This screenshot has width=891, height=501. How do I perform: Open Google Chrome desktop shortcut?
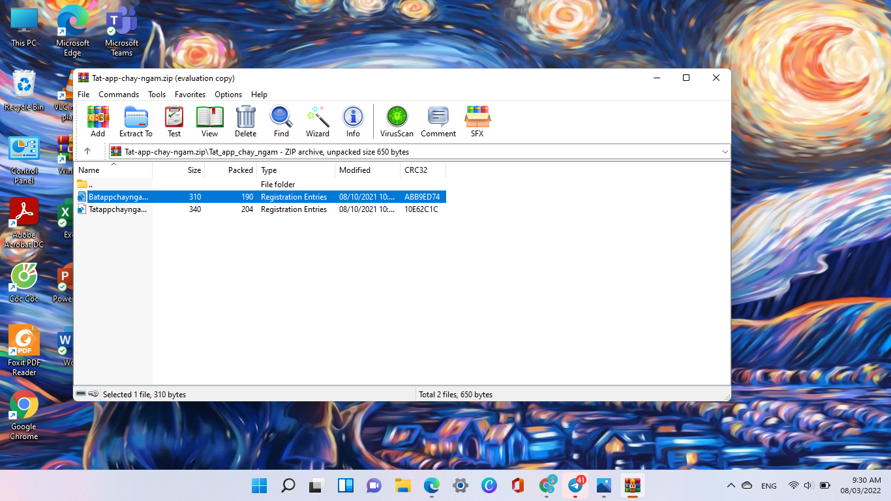click(24, 416)
